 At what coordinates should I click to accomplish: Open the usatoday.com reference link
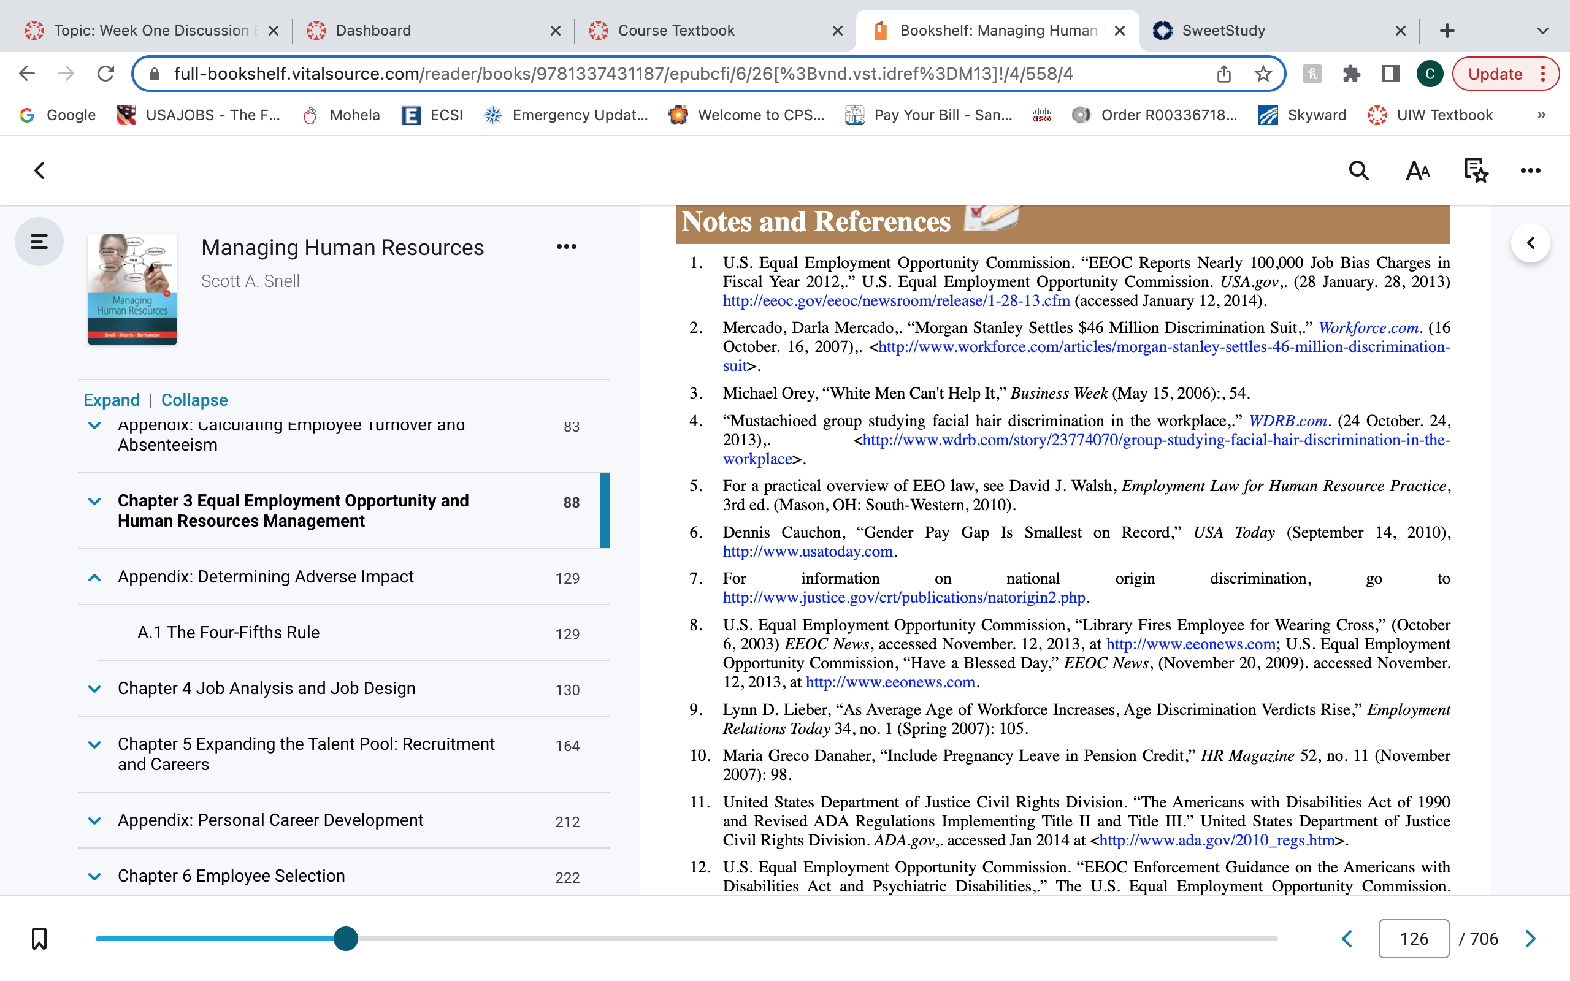coord(808,551)
